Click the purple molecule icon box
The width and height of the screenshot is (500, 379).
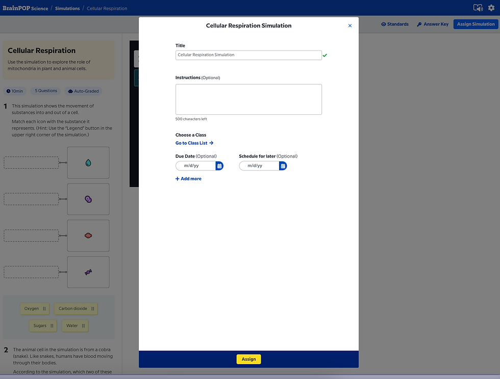[88, 199]
